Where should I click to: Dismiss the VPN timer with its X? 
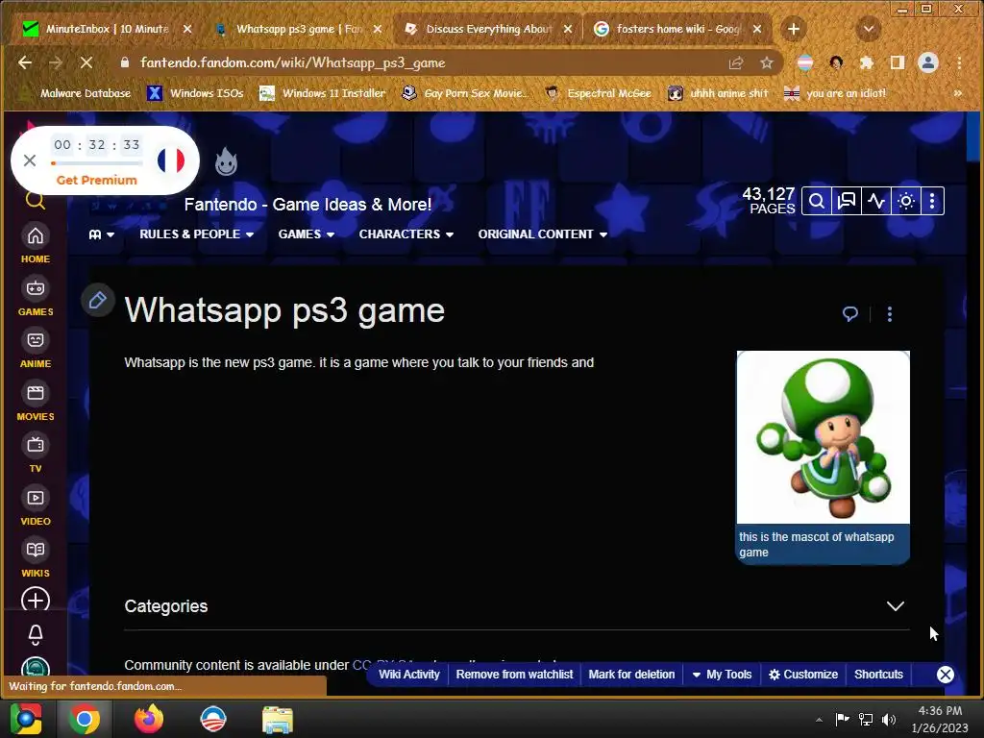pyautogui.click(x=30, y=160)
